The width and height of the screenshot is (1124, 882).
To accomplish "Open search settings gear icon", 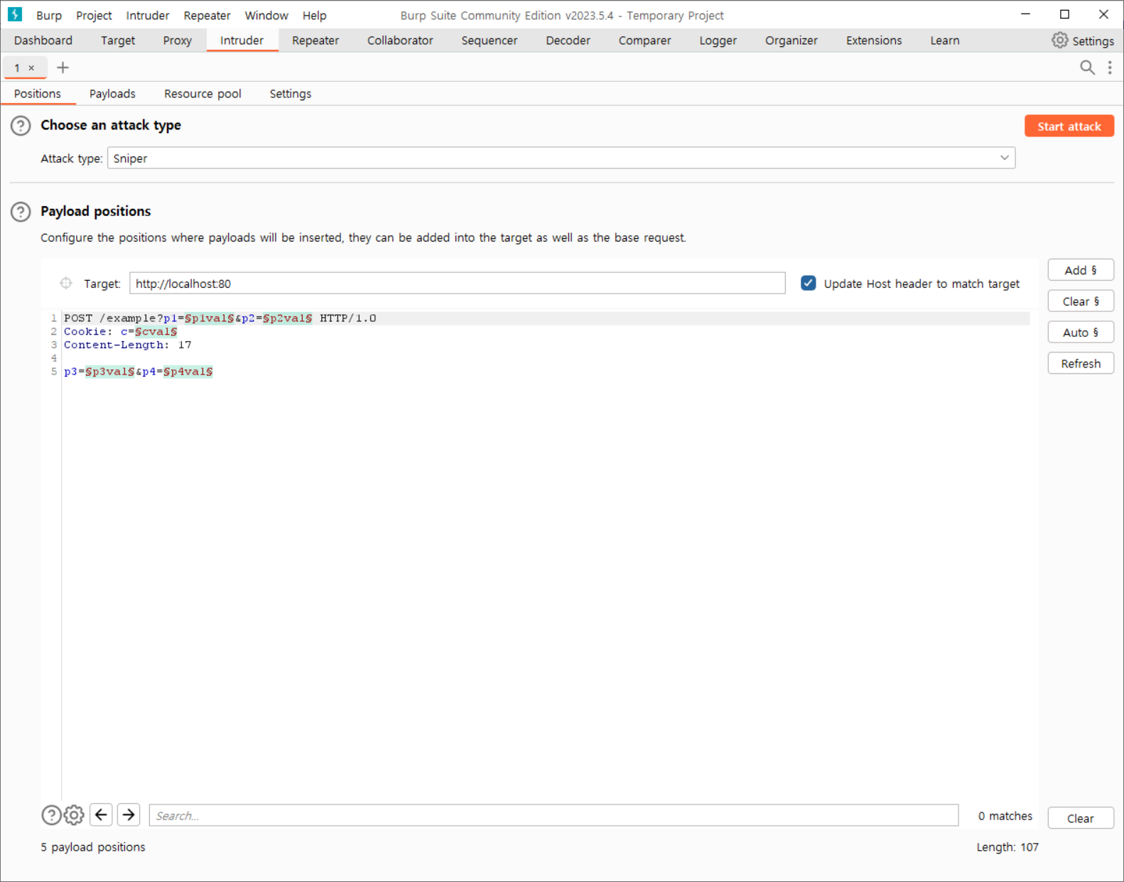I will [74, 814].
